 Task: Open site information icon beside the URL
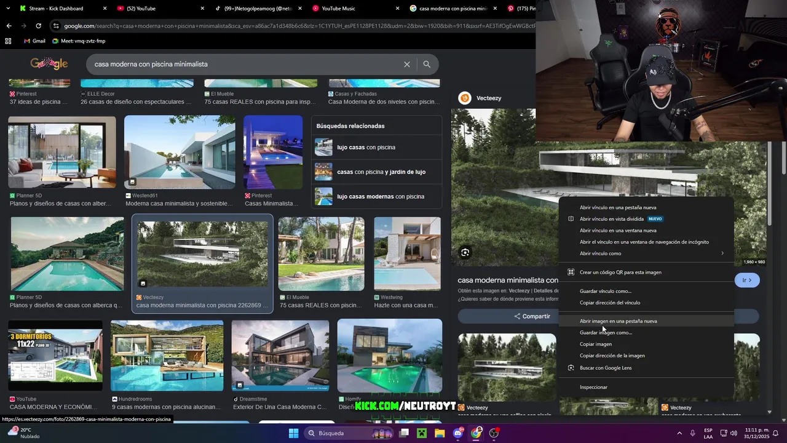pos(56,26)
